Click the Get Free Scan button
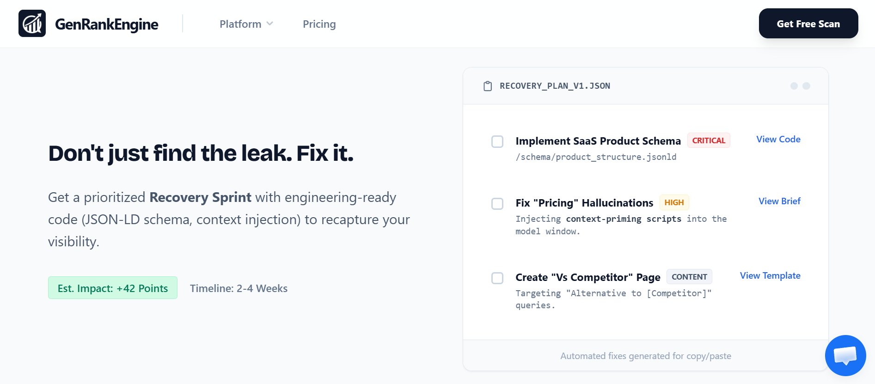Image resolution: width=875 pixels, height=384 pixels. click(x=808, y=24)
